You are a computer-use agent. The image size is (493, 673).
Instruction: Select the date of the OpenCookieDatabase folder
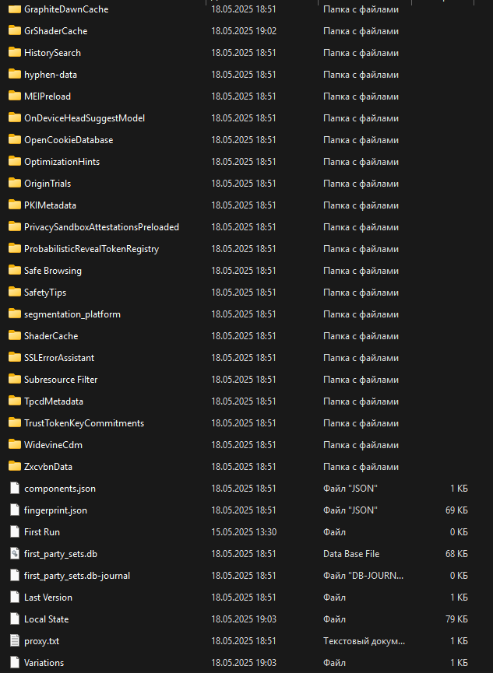[x=243, y=140]
